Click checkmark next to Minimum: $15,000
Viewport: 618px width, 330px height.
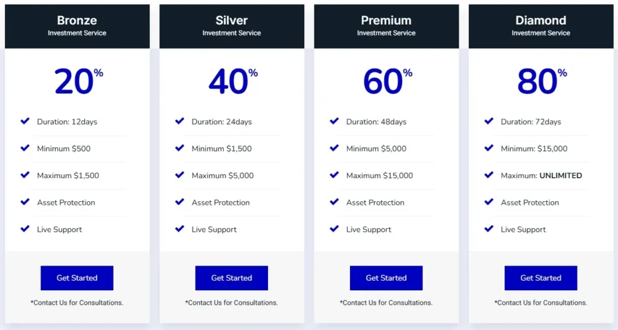coord(489,148)
